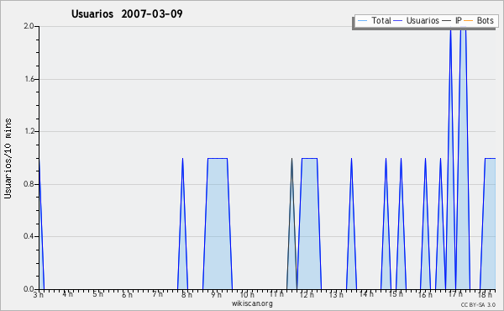Click the Usuarios/10 mins axis label
The height and width of the screenshot is (311, 504).
8,159
